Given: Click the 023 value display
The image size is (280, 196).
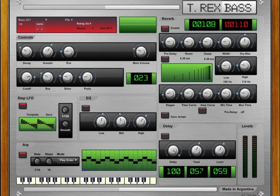Looking at the screenshot, I should (141, 78).
